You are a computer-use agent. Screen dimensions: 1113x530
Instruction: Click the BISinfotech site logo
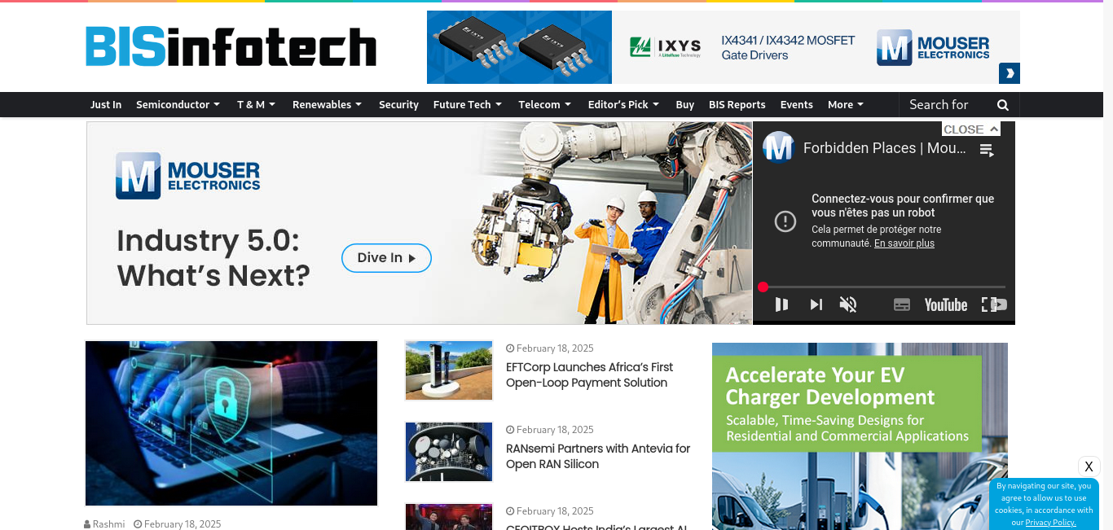231,46
